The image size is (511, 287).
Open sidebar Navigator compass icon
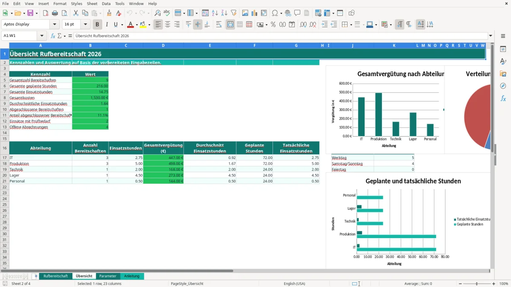[x=503, y=86]
